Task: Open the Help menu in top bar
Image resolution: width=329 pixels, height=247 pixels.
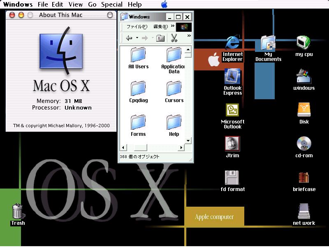Action: (135, 5)
